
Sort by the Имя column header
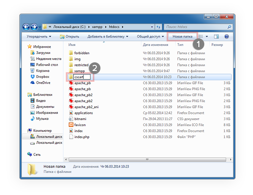pyautogui.click(x=72, y=44)
